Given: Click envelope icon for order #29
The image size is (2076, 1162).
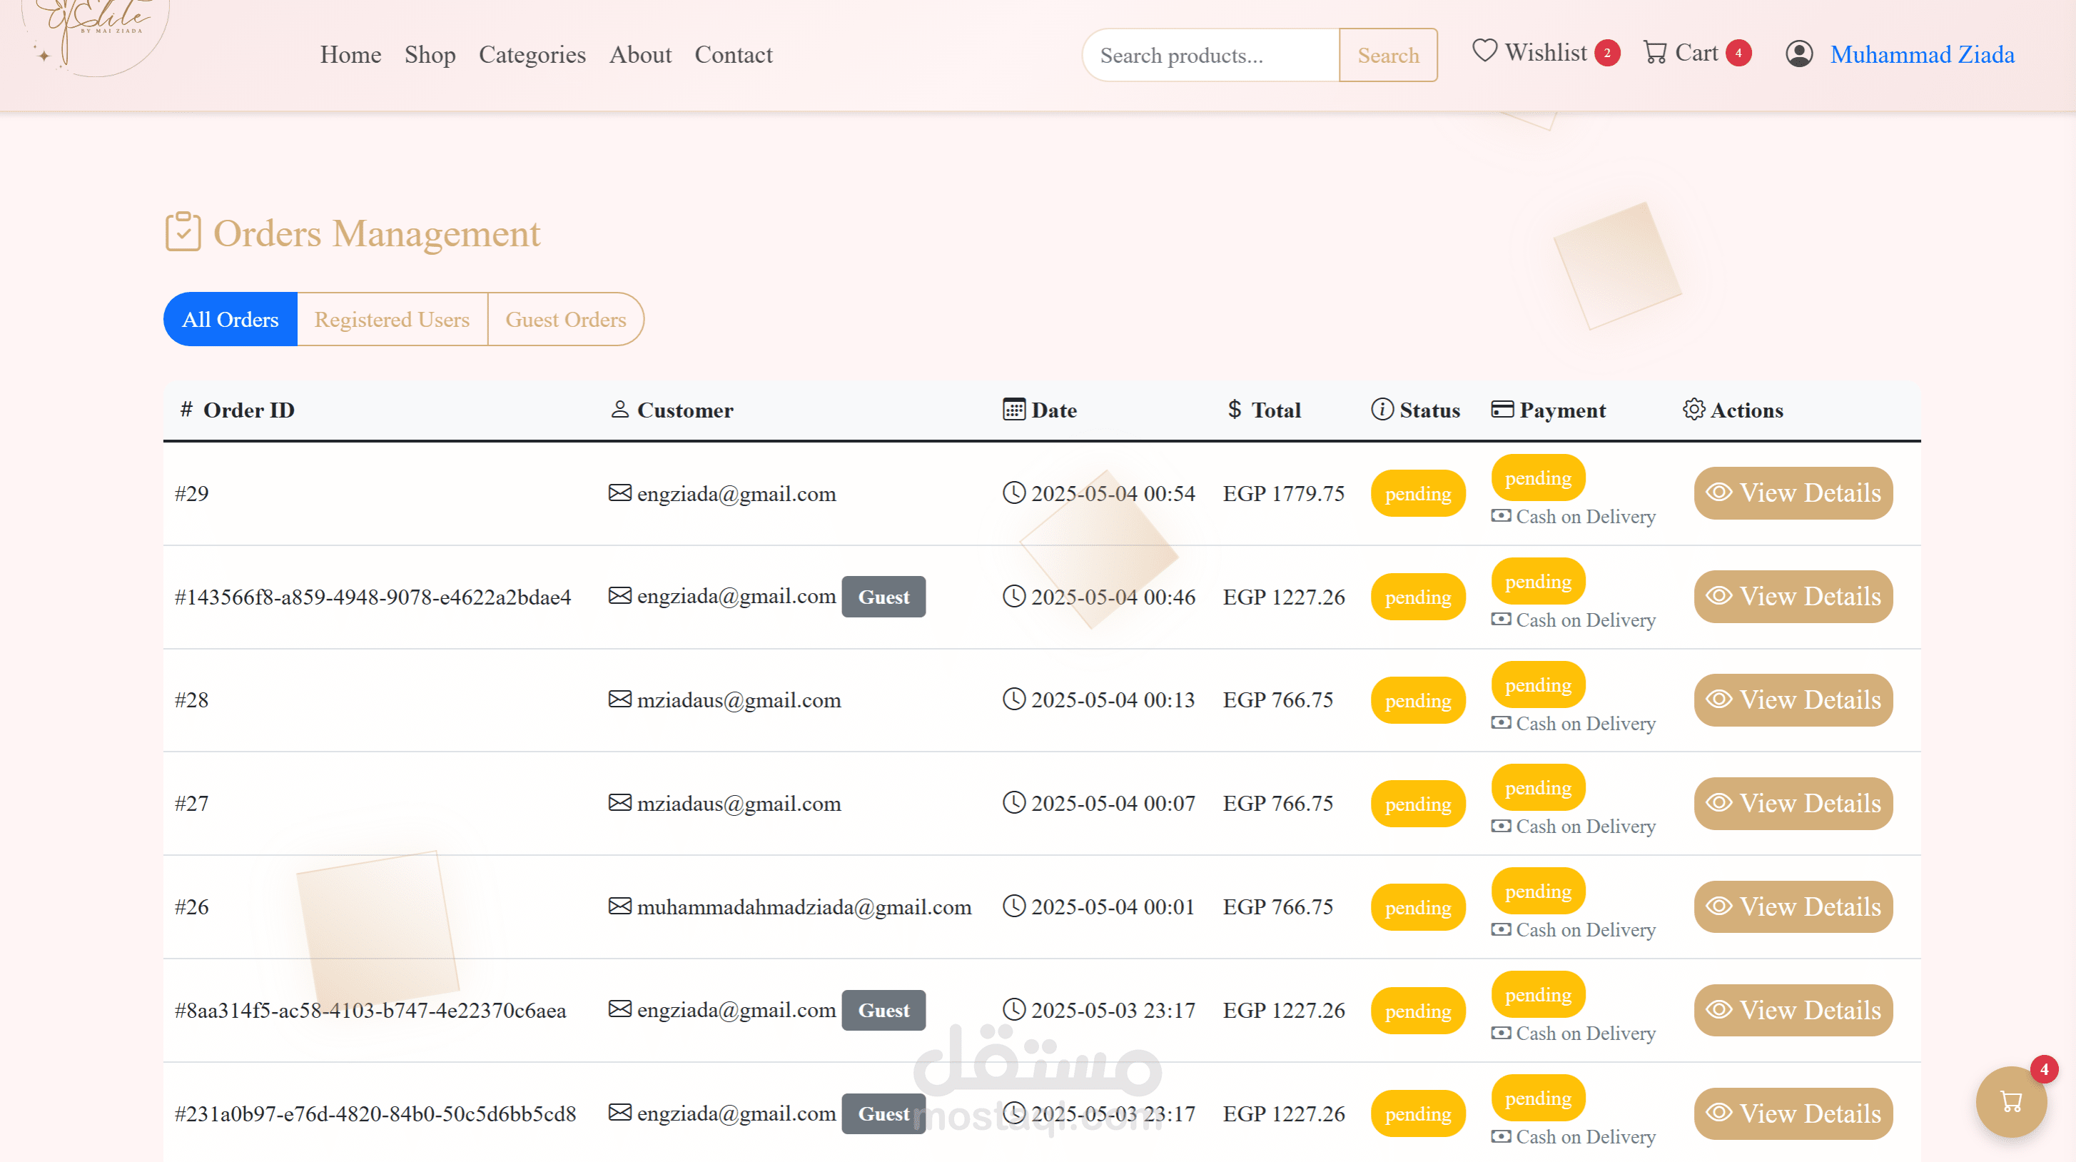Looking at the screenshot, I should coord(619,492).
